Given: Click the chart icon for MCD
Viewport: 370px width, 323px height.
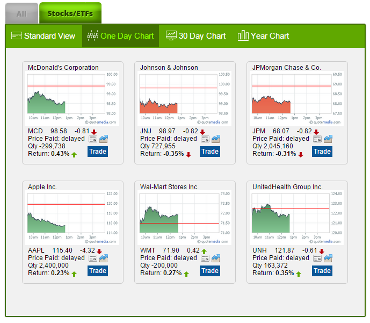Looking at the screenshot, I should pos(104,139).
